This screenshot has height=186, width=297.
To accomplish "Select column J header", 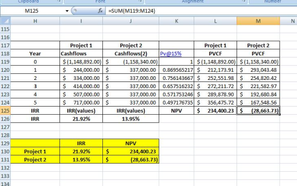I will point(131,21).
